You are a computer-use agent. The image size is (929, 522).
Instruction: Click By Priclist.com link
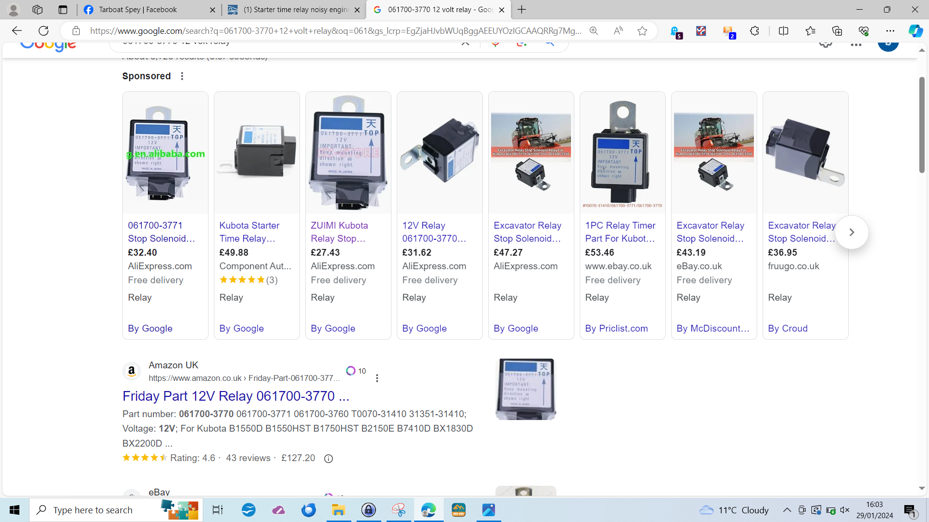[x=616, y=329]
